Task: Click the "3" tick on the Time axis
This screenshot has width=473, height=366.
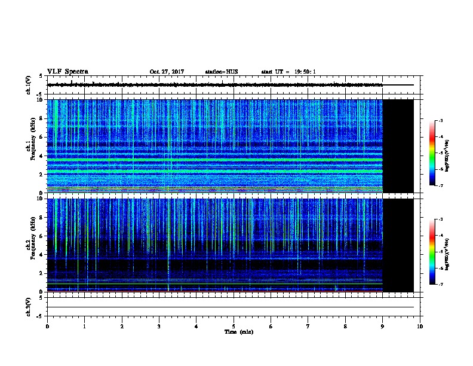Action: click(x=159, y=327)
